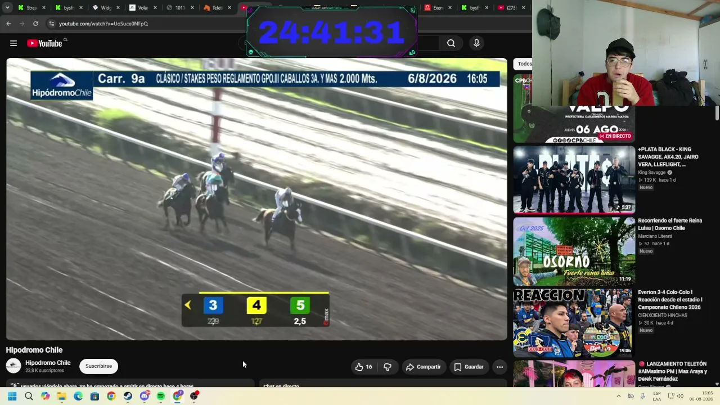Open Steam from the taskbar

(x=128, y=396)
